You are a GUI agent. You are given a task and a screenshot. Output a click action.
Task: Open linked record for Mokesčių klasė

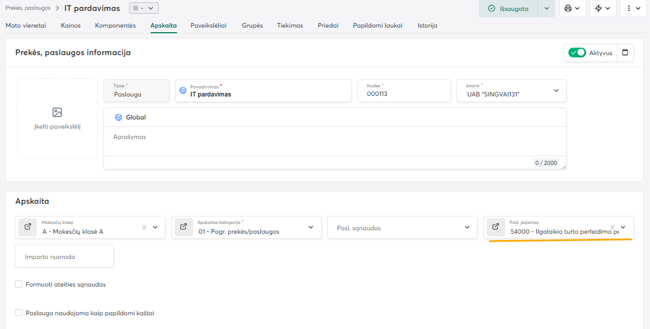click(27, 227)
